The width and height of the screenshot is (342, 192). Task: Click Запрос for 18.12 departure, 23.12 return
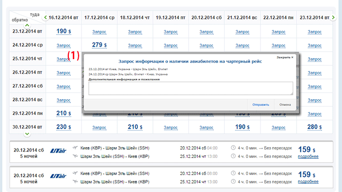pos(135,32)
